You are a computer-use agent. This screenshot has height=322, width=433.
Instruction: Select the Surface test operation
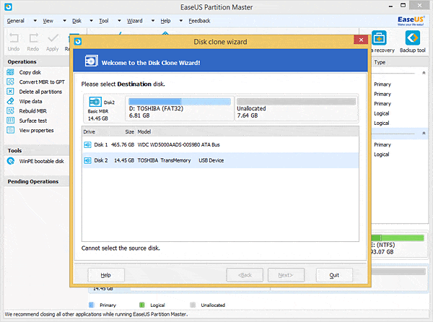(x=33, y=121)
